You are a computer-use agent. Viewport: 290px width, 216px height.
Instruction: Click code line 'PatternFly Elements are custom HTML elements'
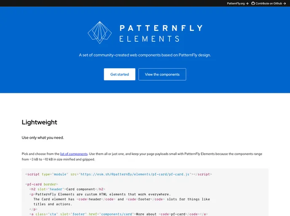(x=100, y=194)
